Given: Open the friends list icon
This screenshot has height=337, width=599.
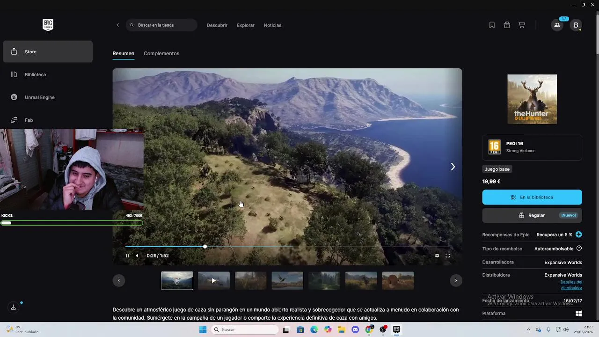Looking at the screenshot, I should (x=557, y=25).
